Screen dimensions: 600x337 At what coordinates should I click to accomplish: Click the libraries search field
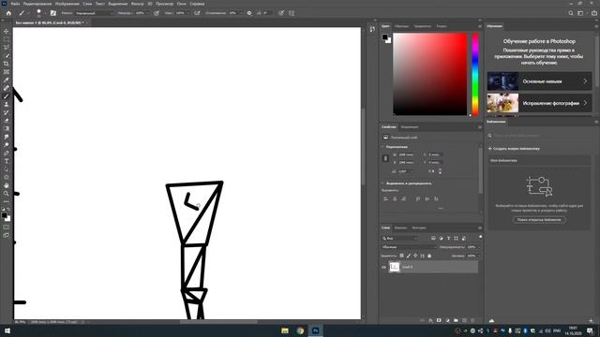540,135
